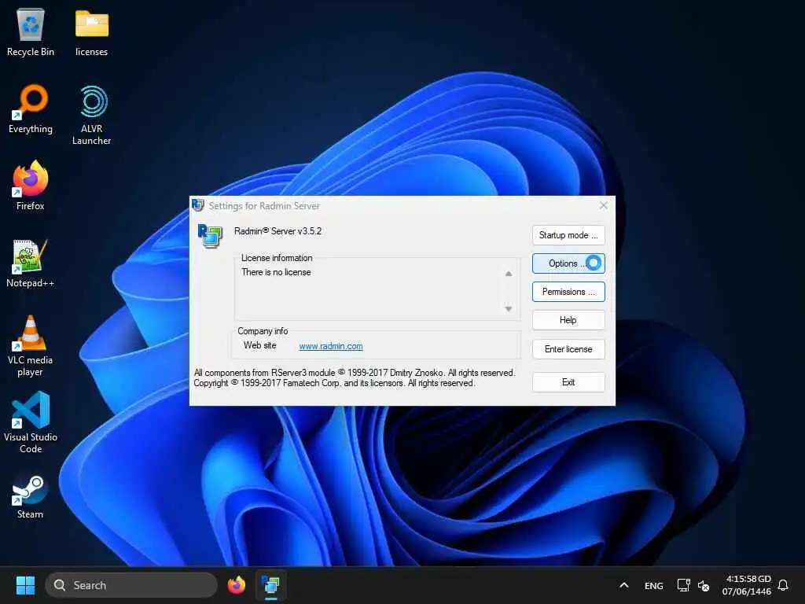This screenshot has width=805, height=604.
Task: Launch Everything search shortcut
Action: tap(31, 109)
